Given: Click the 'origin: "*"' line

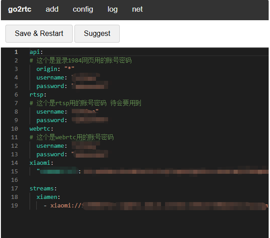Looking at the screenshot, I should click(x=55, y=69).
